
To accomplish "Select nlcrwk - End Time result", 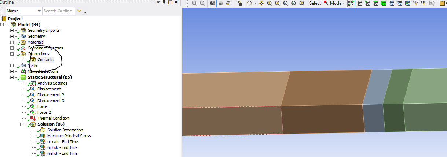I will pos(62,142).
